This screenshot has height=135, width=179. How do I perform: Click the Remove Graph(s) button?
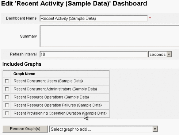pyautogui.click(x=25, y=129)
